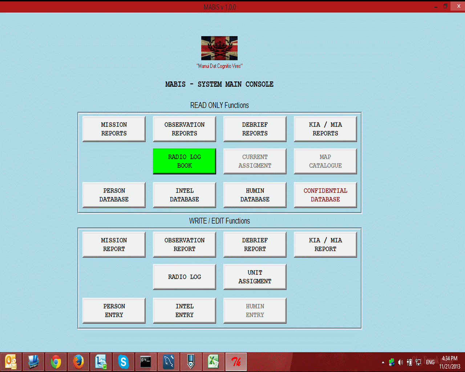Open the HUMIN DATABASE
The image size is (465, 372).
pos(255,195)
